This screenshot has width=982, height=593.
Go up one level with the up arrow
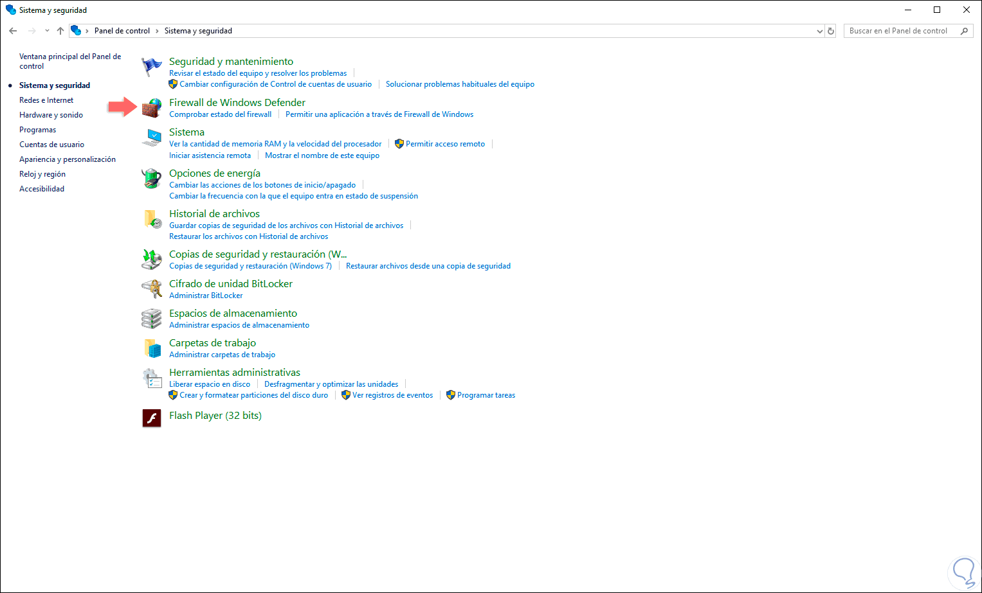pyautogui.click(x=60, y=31)
